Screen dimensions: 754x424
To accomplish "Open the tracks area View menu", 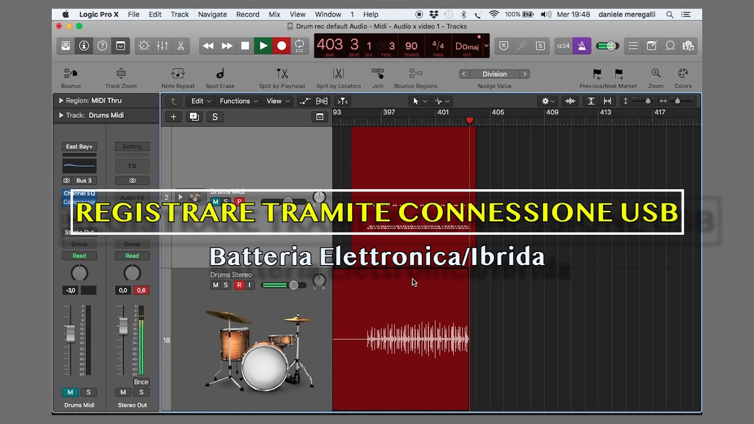I will click(278, 101).
